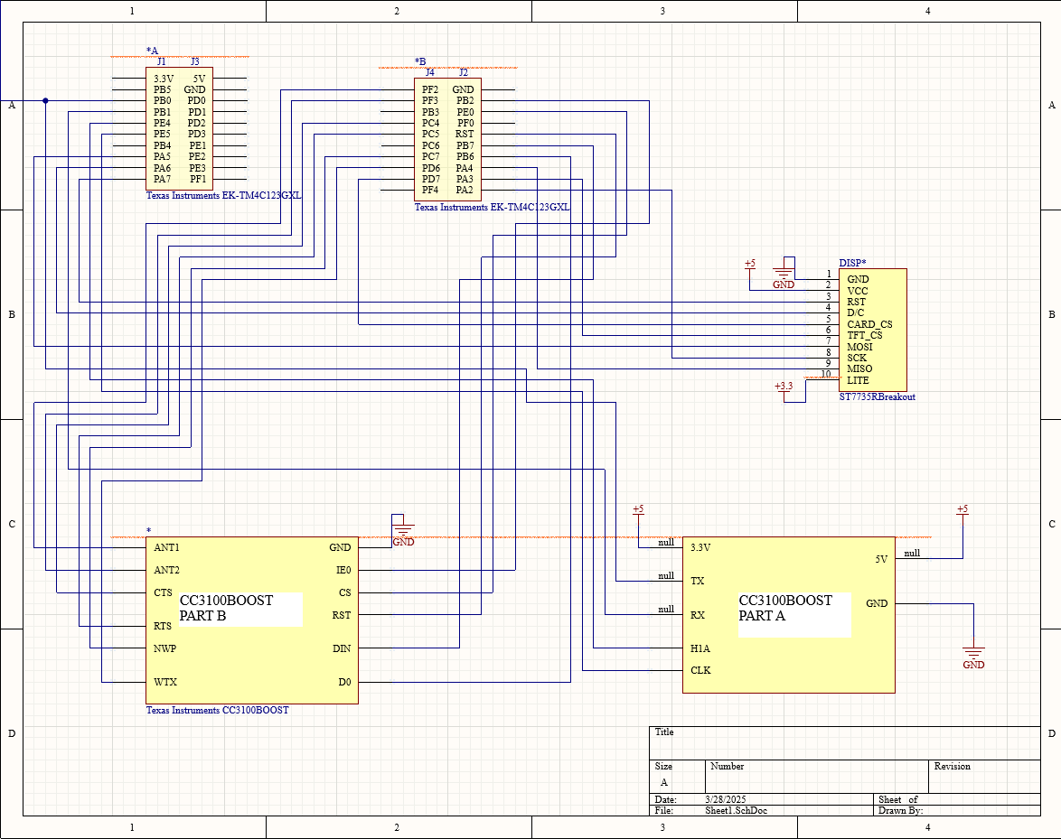Click the ANT1 pin on Part B
Image resolution: width=1061 pixels, height=839 pixels.
166,547
